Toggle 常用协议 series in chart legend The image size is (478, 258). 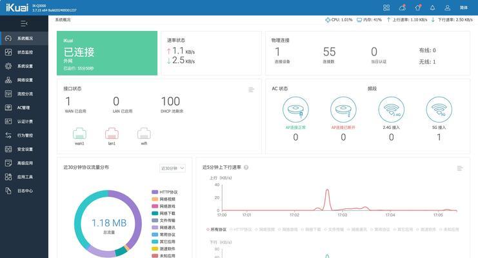380,230
